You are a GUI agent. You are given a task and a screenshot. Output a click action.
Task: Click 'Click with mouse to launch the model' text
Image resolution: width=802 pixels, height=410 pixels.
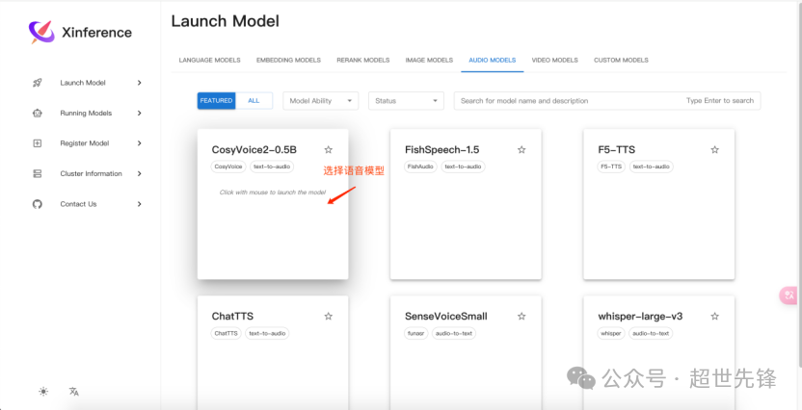273,192
